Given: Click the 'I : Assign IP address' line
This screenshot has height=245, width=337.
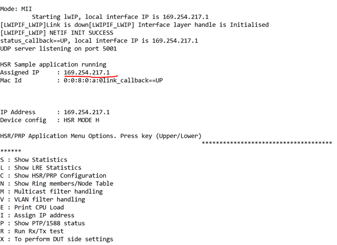Looking at the screenshot, I should pos(37,215).
